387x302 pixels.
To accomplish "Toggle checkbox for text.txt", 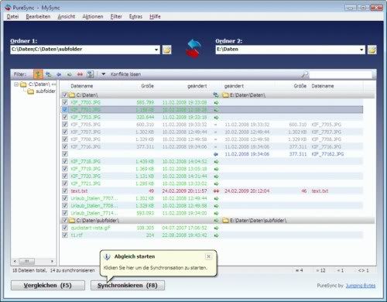I will (x=65, y=191).
